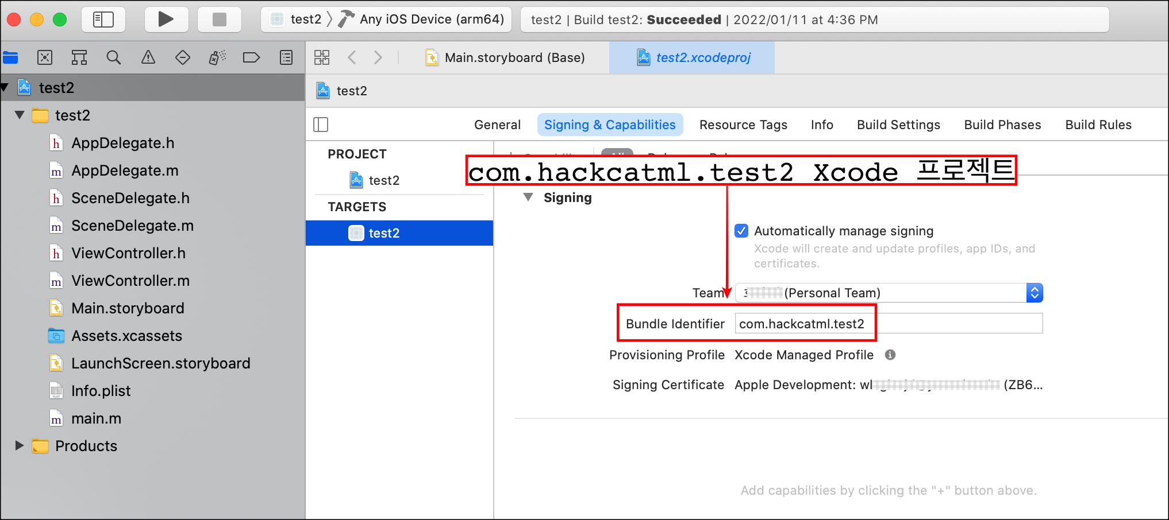Select test2 under TARGETS

pyautogui.click(x=399, y=233)
